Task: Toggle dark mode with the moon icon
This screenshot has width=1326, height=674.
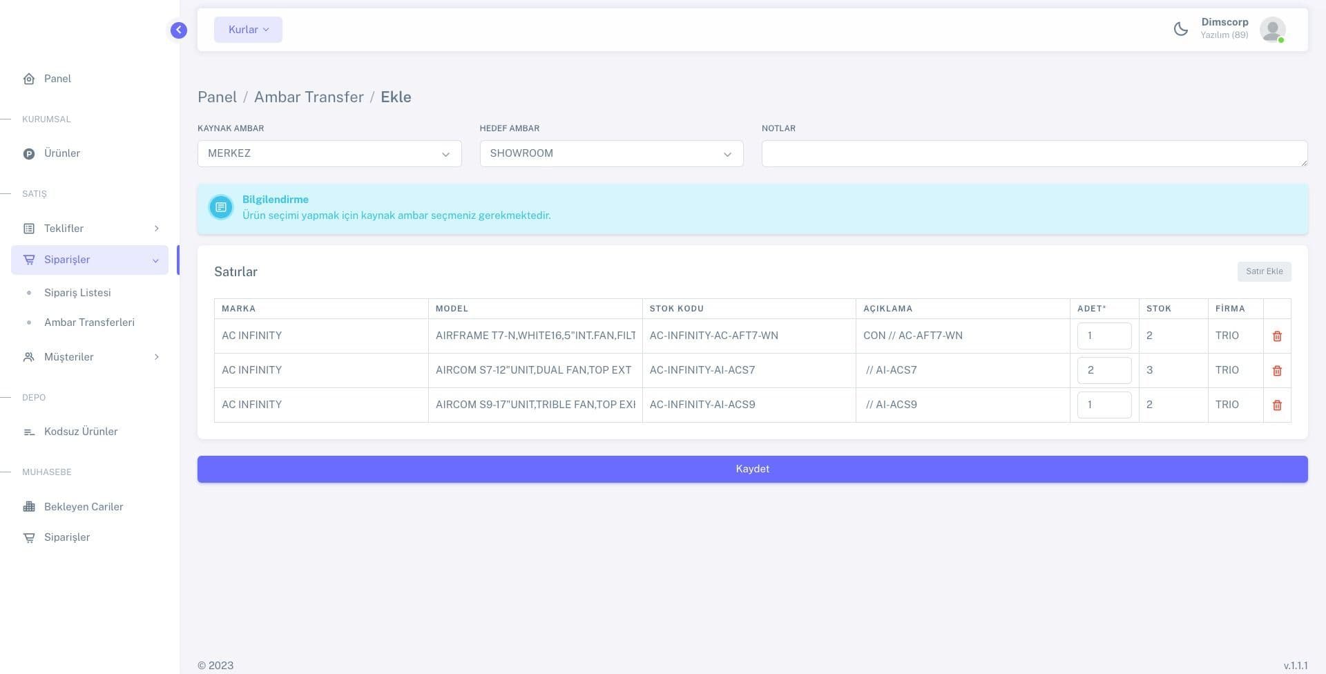Action: click(1181, 29)
